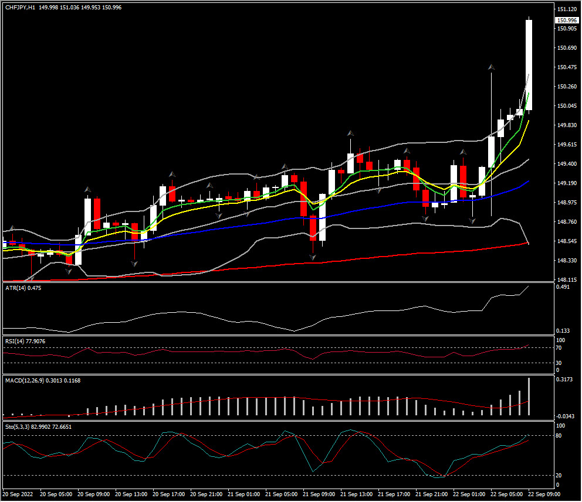Click the RSI 70 level scale value
This screenshot has height=502, width=582.
[560, 348]
